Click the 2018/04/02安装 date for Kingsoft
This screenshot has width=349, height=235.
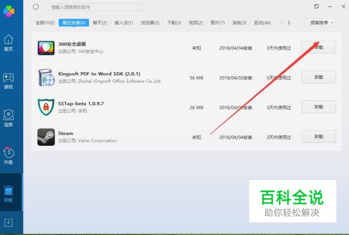pyautogui.click(x=236, y=78)
